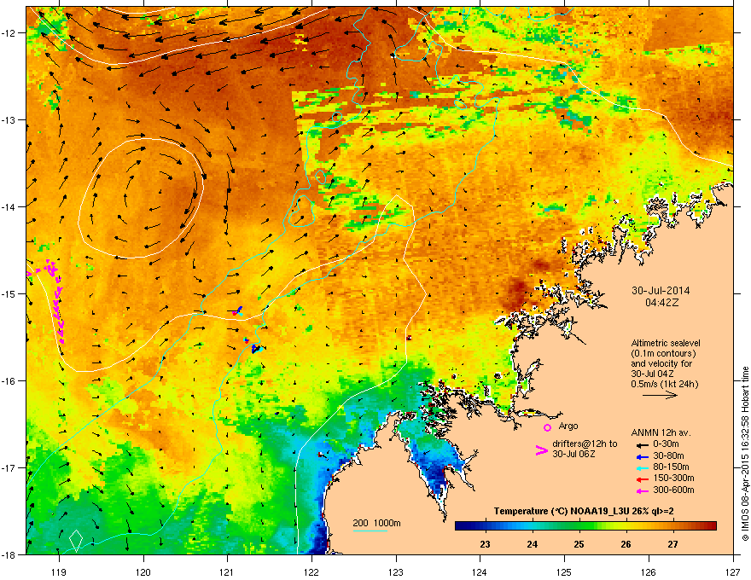Click the vertical IMOS copyright timestamp text
The height and width of the screenshot is (580, 751).
745,454
